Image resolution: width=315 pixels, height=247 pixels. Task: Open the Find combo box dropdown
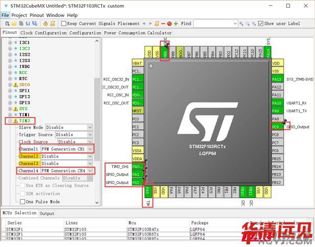235,24
